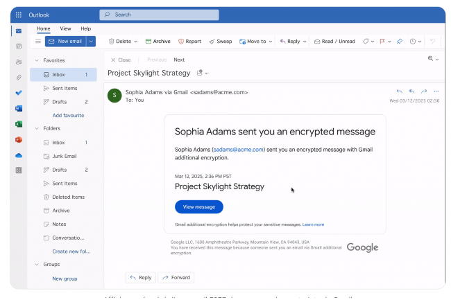
Task: Click the blue View message button
Action: [199, 206]
